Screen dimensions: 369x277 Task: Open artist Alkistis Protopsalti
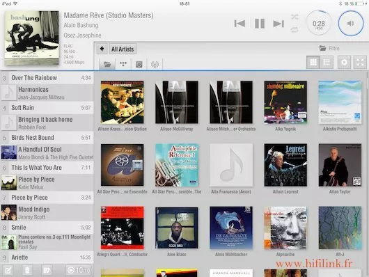340,102
